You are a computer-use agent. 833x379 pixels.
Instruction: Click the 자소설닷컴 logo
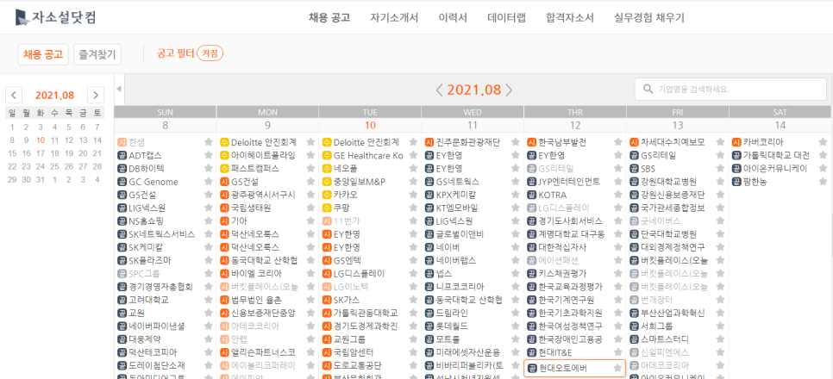[56, 17]
